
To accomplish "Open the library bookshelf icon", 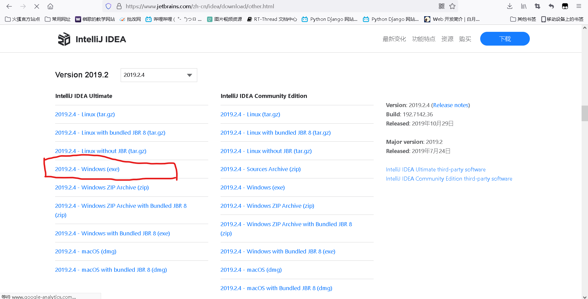I will point(524,6).
